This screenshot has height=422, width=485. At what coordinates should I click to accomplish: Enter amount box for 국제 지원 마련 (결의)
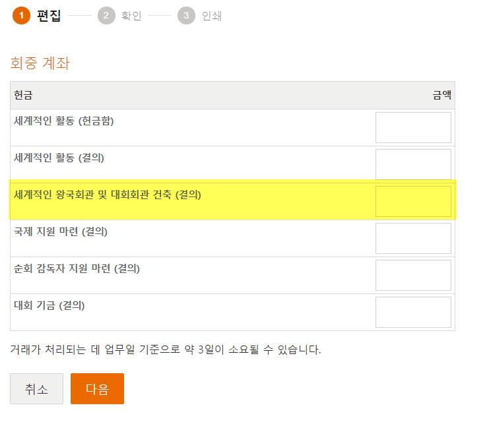413,238
